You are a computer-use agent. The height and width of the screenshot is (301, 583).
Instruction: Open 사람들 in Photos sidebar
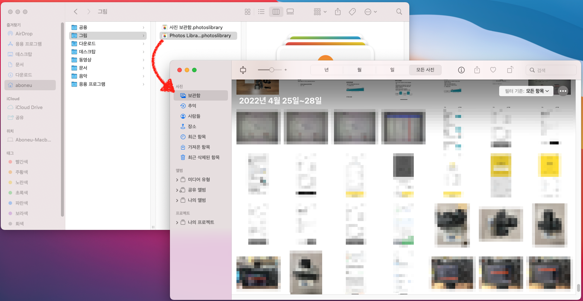pyautogui.click(x=201, y=116)
